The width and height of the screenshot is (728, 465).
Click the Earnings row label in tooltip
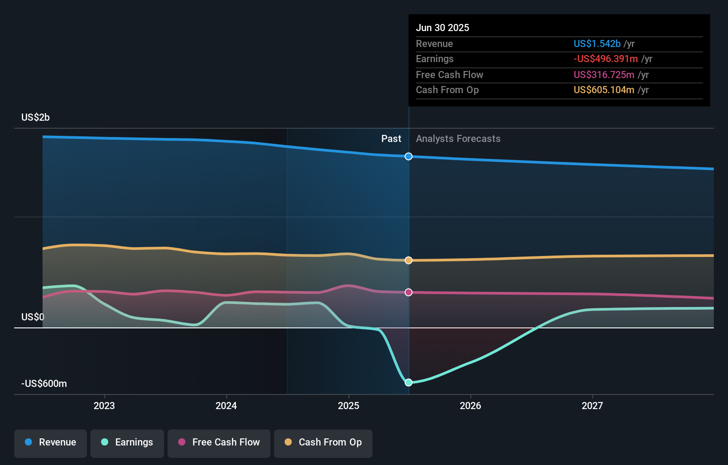coord(434,59)
